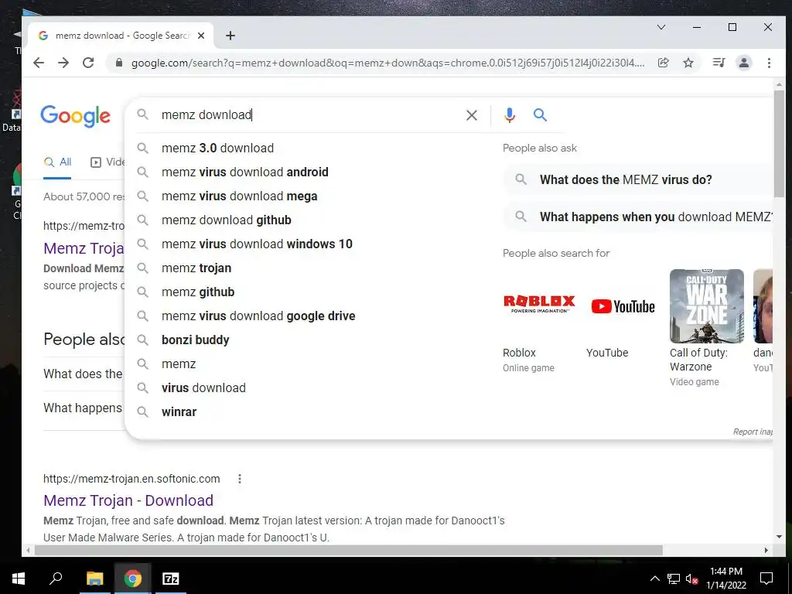The image size is (792, 594).
Task: Click the page's vertical scrollbar thumb
Action: [x=779, y=144]
